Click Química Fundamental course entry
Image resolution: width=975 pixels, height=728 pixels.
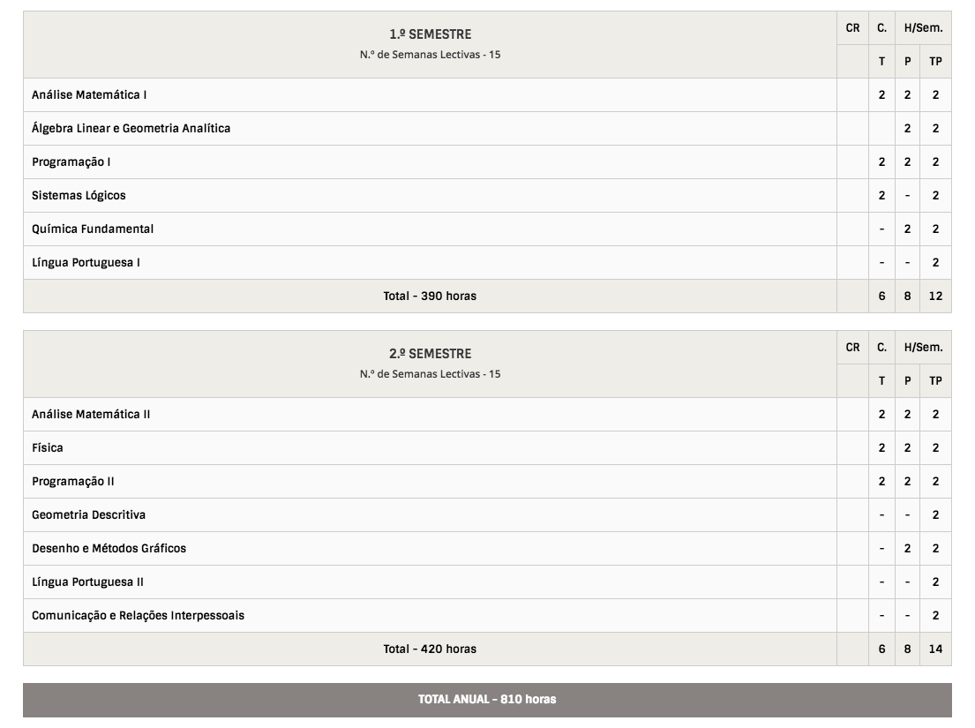(93, 229)
